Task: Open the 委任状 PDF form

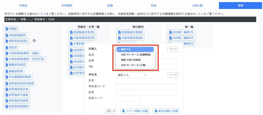Action: [x=12, y=47]
